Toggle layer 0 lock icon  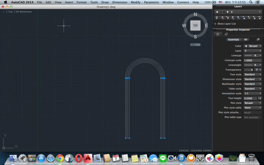point(221,12)
